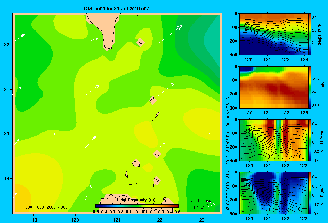The image size is (328, 223).
Task: Open the salinity depth-section panel
Action: click(x=274, y=87)
